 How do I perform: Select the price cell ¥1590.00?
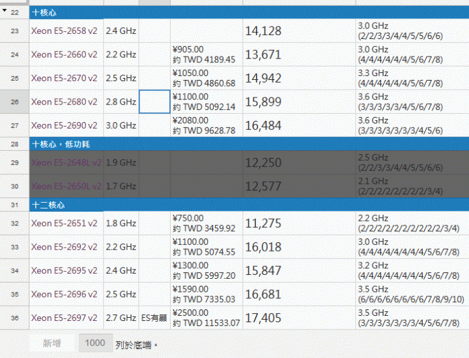click(x=206, y=294)
